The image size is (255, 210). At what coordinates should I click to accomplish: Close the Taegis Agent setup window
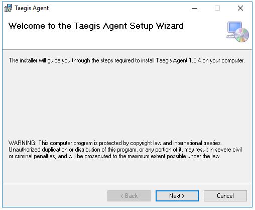coord(240,8)
